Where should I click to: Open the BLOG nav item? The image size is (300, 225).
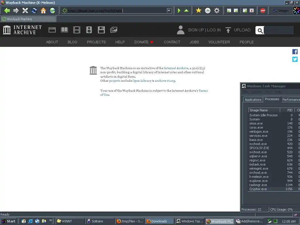72,42
